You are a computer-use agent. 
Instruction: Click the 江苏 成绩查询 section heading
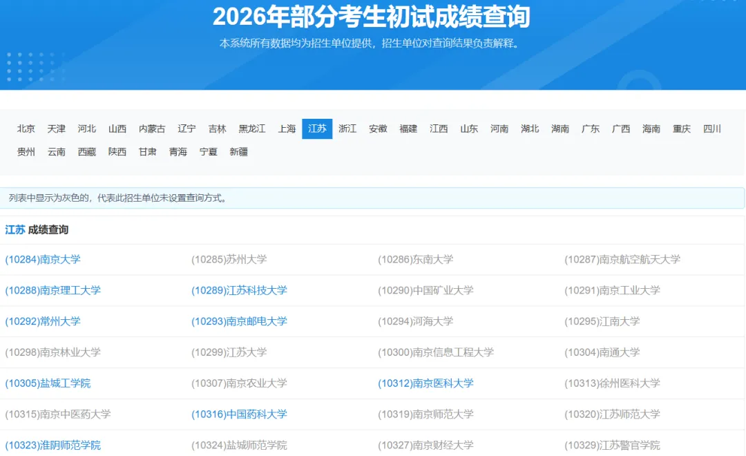coord(37,230)
